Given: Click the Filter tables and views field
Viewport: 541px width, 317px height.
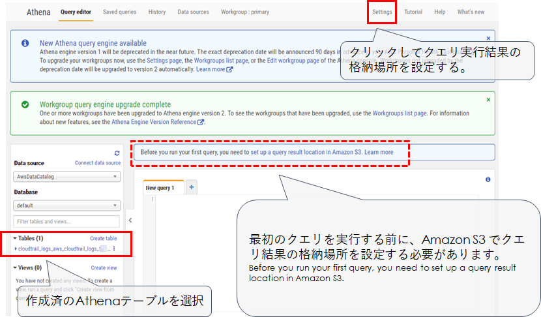Looking at the screenshot, I should 67,222.
